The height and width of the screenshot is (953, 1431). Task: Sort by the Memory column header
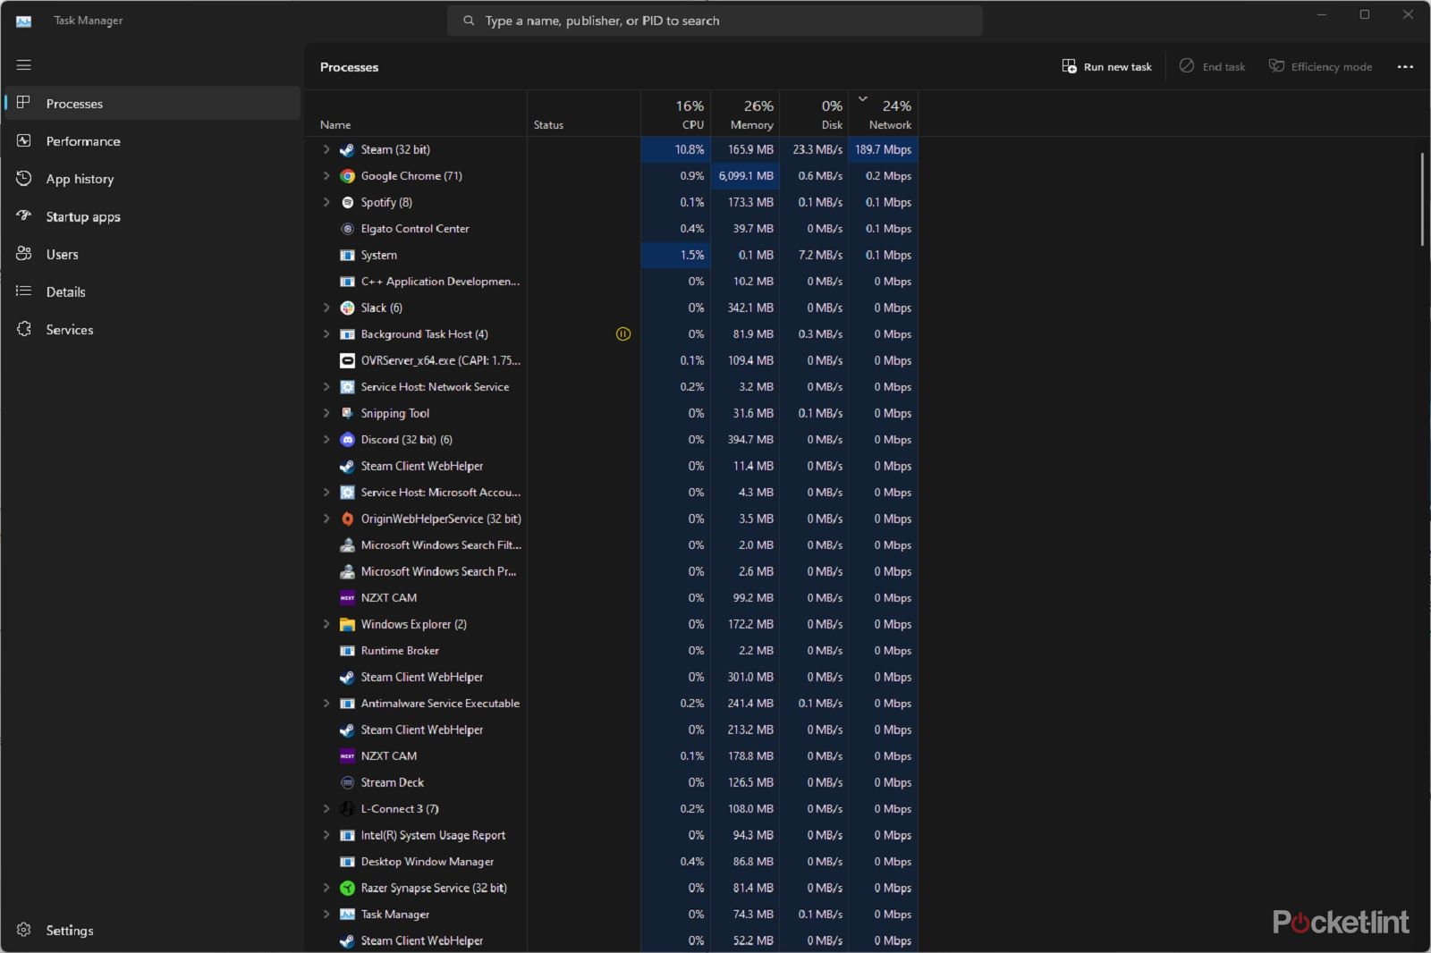tap(745, 114)
